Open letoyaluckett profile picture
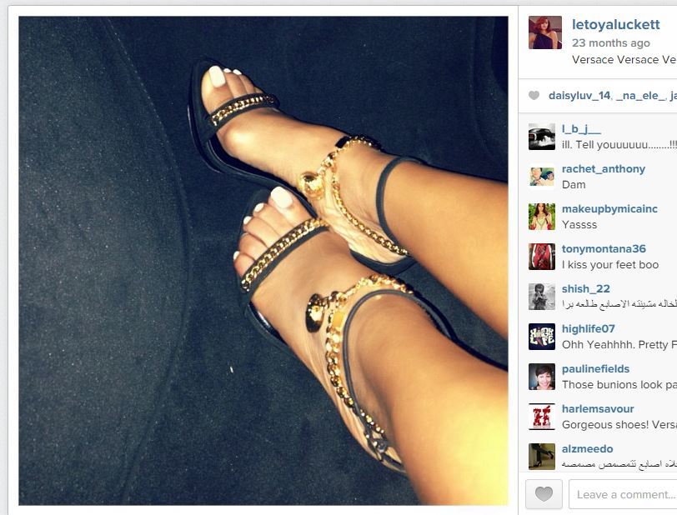This screenshot has width=677, height=515. point(545,32)
